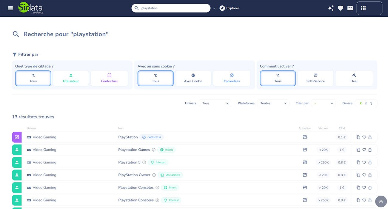The image size is (388, 209).
Task: Favorite the Playstation Games segment
Action: click(364, 150)
